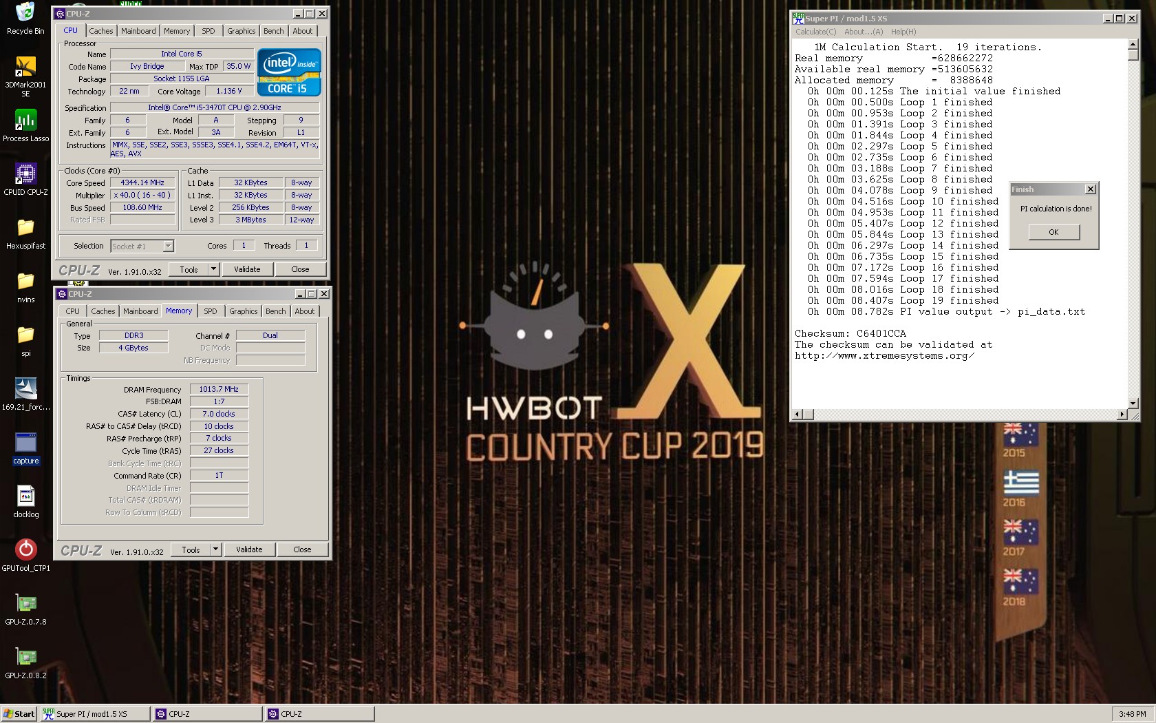Switch to Caches tab in top CPU-Z
Viewport: 1156px width, 723px height.
point(101,31)
